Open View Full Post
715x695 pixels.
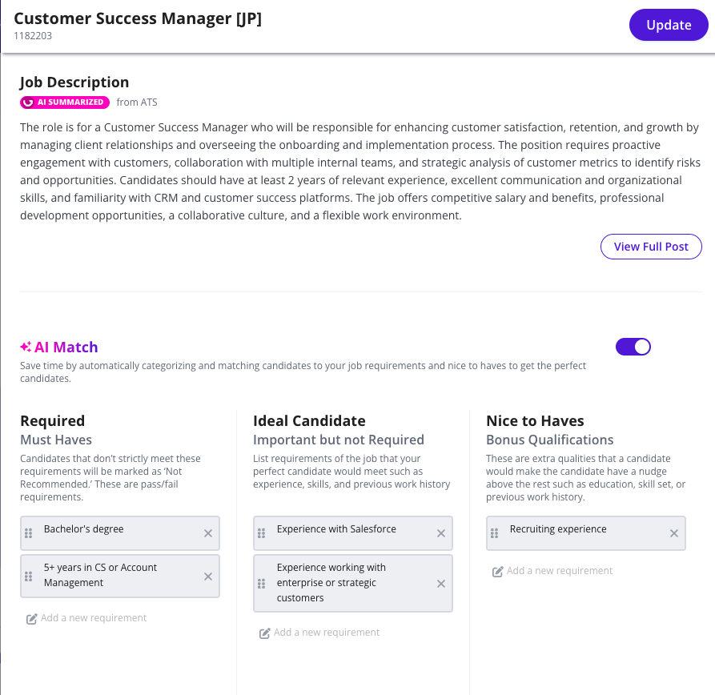coord(651,247)
